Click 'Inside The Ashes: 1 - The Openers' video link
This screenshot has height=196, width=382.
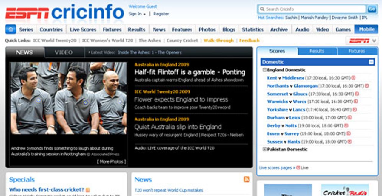click(150, 52)
